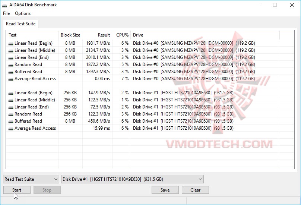301x205 pixels.
Task: Click the Drive column header
Action: (205, 35)
